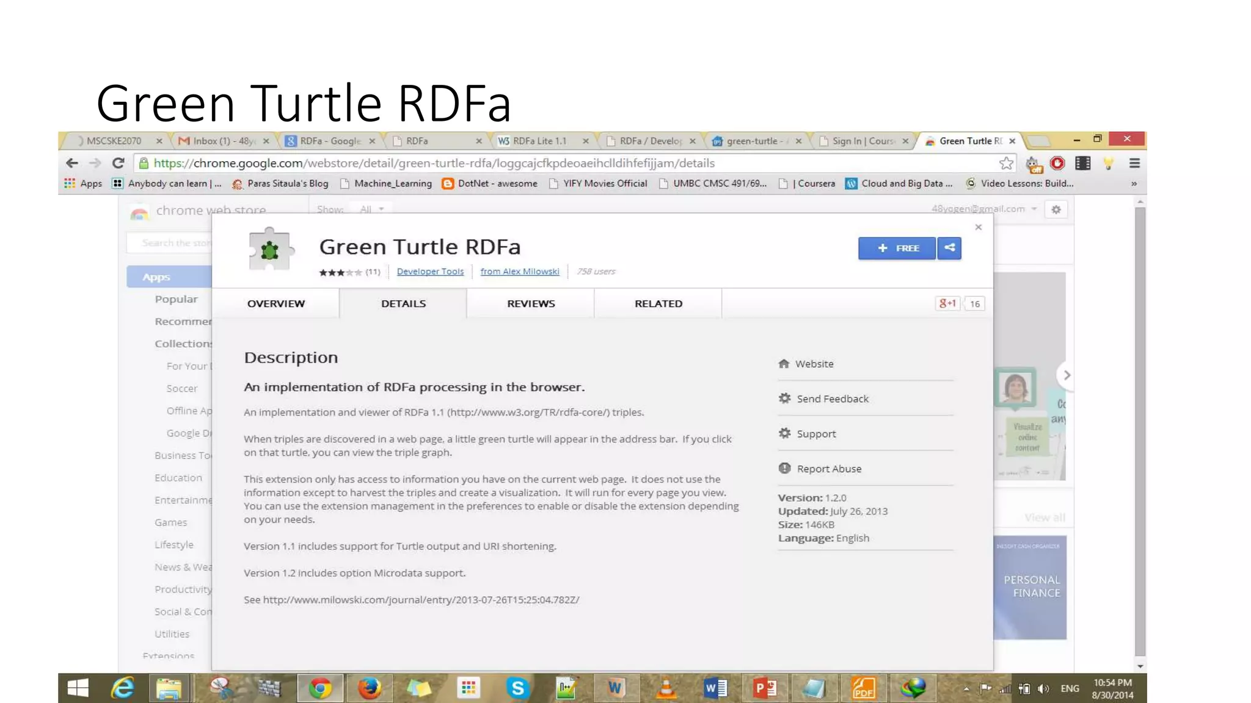Open Paras Sitaula's Blog bookmark
Viewport: 1251px width, 703px height.
pos(280,183)
